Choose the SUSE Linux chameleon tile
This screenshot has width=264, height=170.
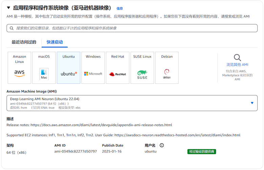[142, 68]
